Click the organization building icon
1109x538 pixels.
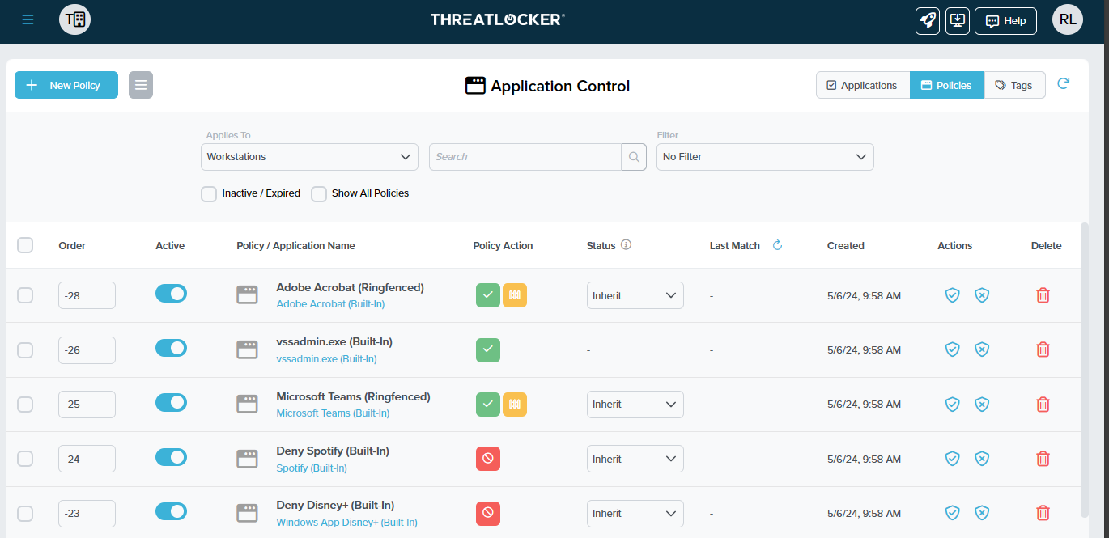(x=75, y=19)
